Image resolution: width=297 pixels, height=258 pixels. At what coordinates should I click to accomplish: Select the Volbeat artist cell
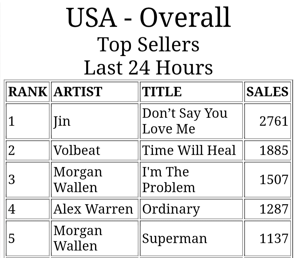tap(95, 150)
